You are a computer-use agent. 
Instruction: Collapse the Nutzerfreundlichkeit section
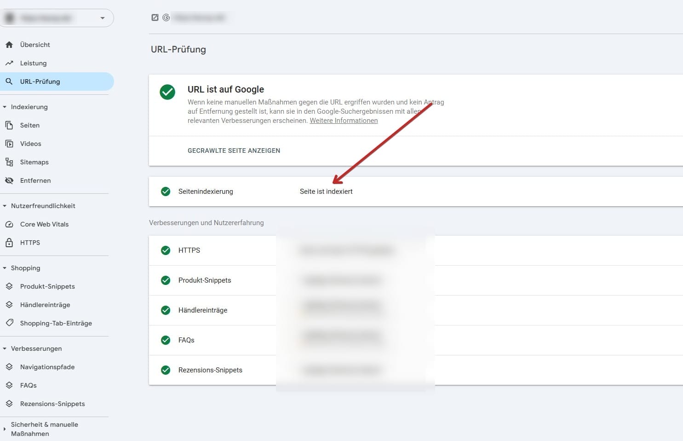(x=5, y=206)
